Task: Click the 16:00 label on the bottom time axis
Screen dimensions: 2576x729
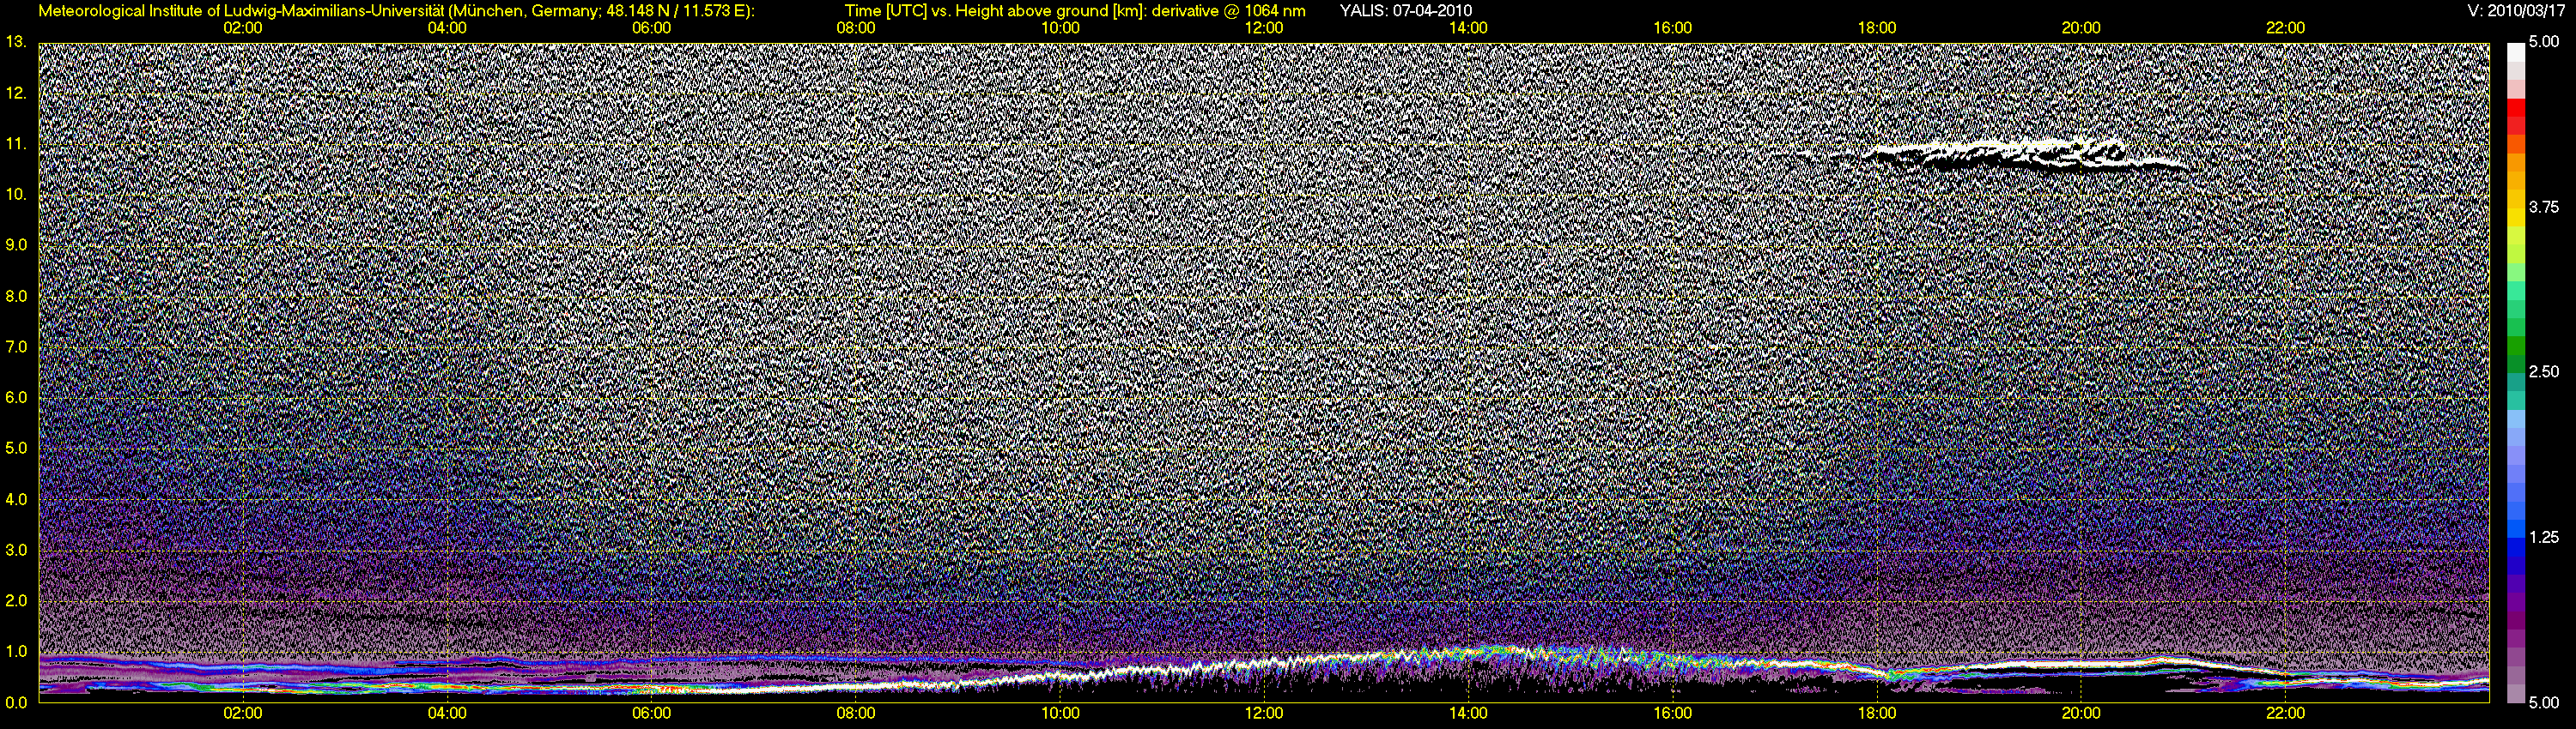Action: coord(1673,714)
